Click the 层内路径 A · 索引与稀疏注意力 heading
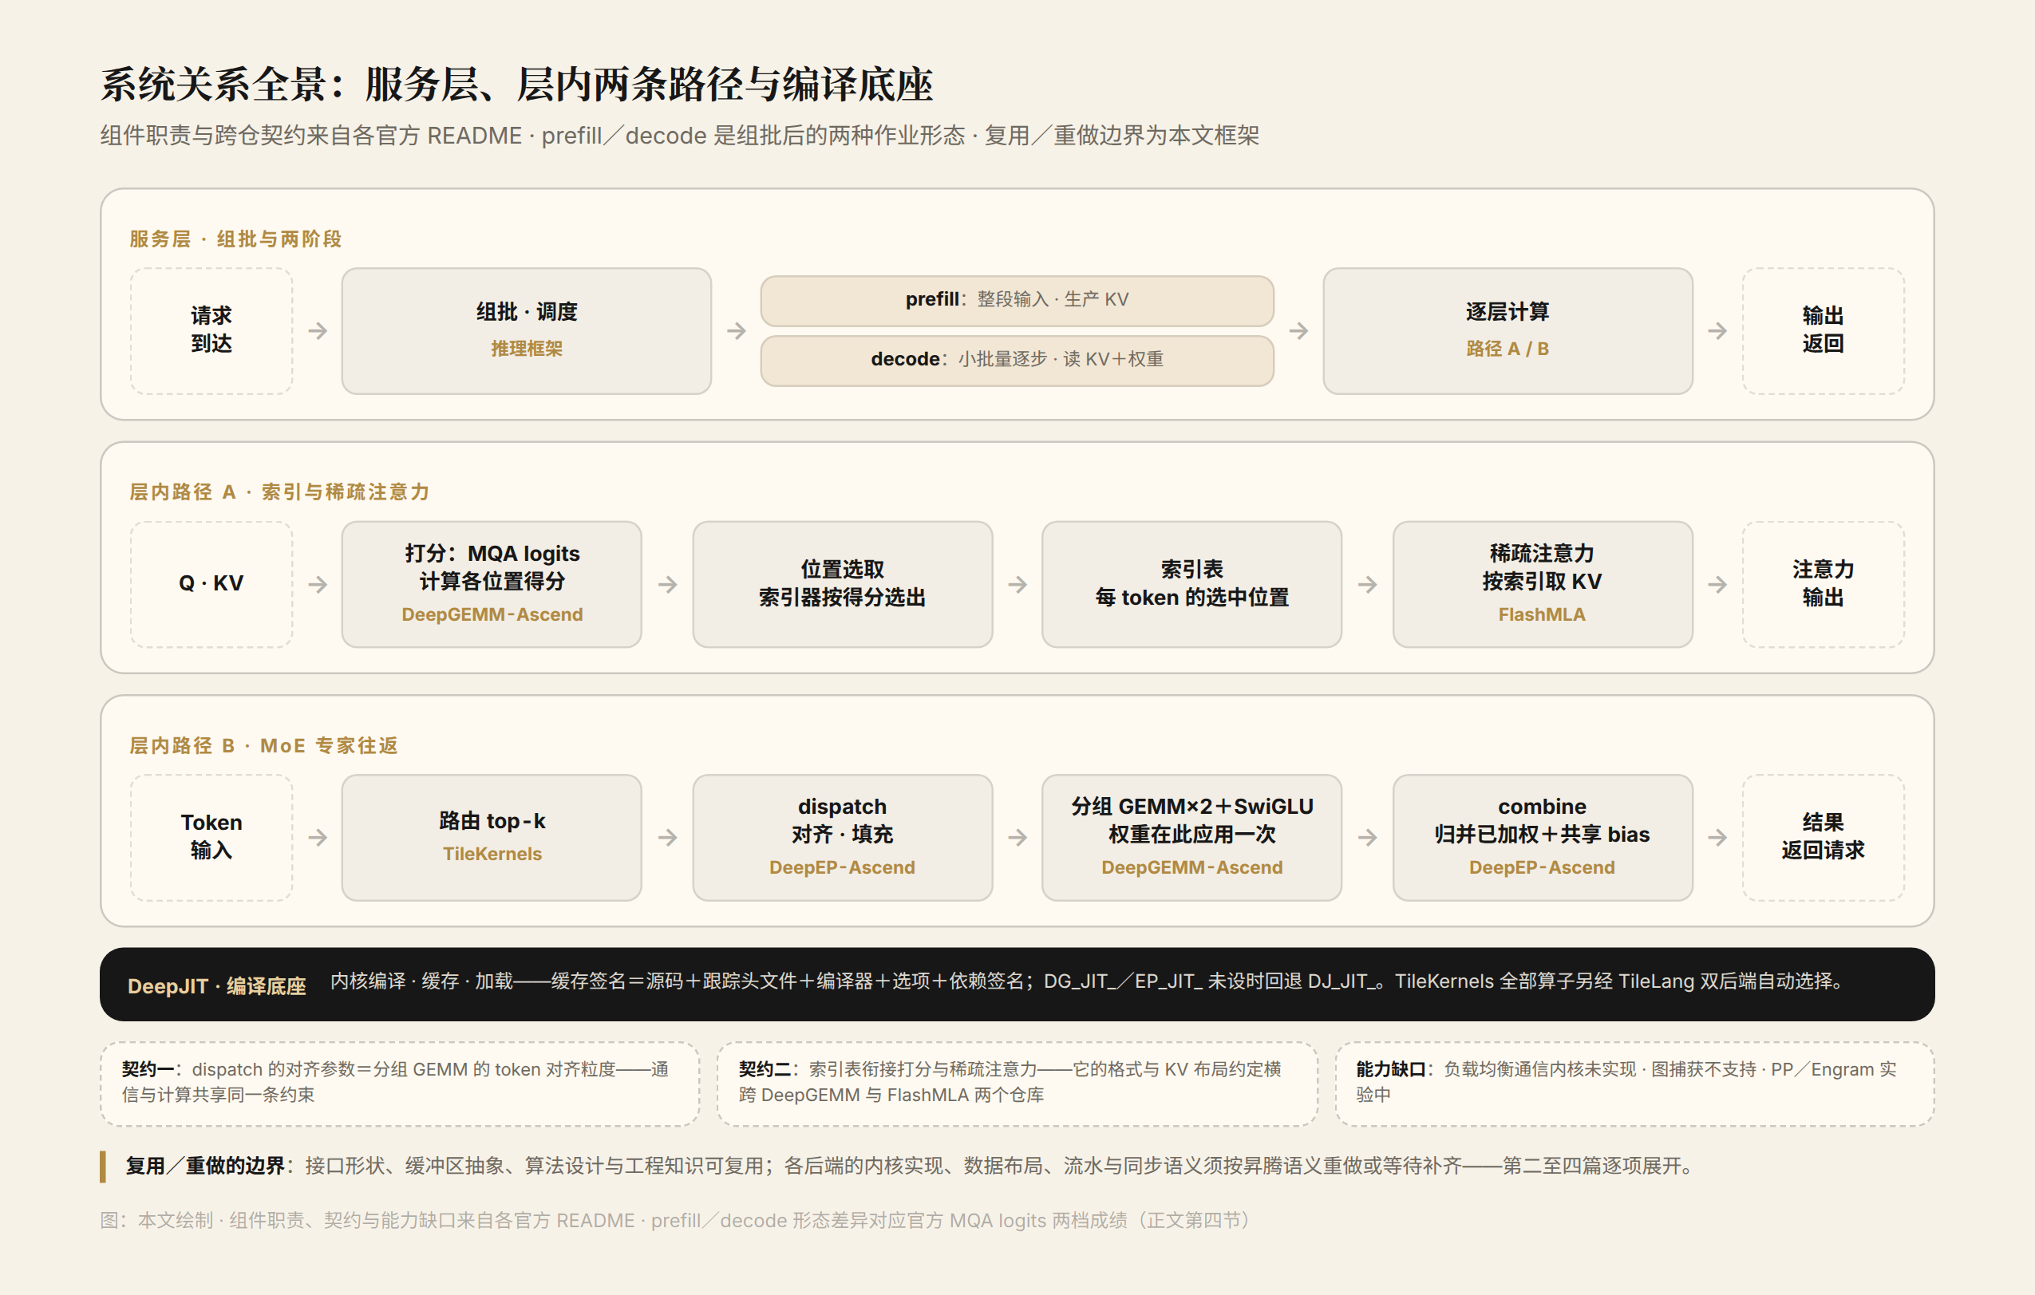Viewport: 2035px width, 1295px height. click(279, 492)
